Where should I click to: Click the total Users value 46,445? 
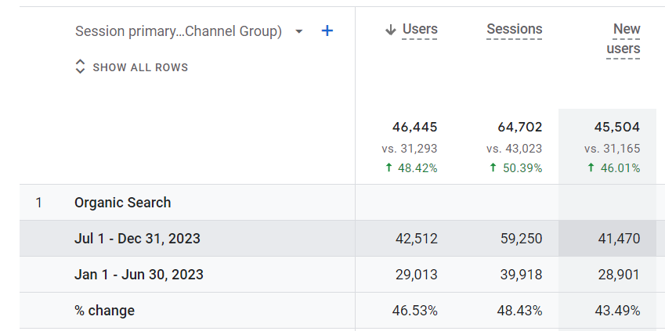coord(414,127)
